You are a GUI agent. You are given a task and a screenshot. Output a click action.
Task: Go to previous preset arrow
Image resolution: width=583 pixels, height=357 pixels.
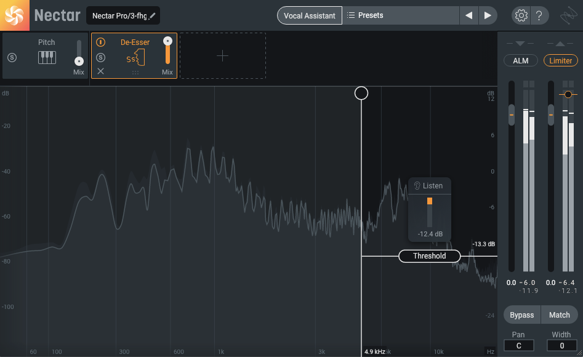[x=469, y=15]
